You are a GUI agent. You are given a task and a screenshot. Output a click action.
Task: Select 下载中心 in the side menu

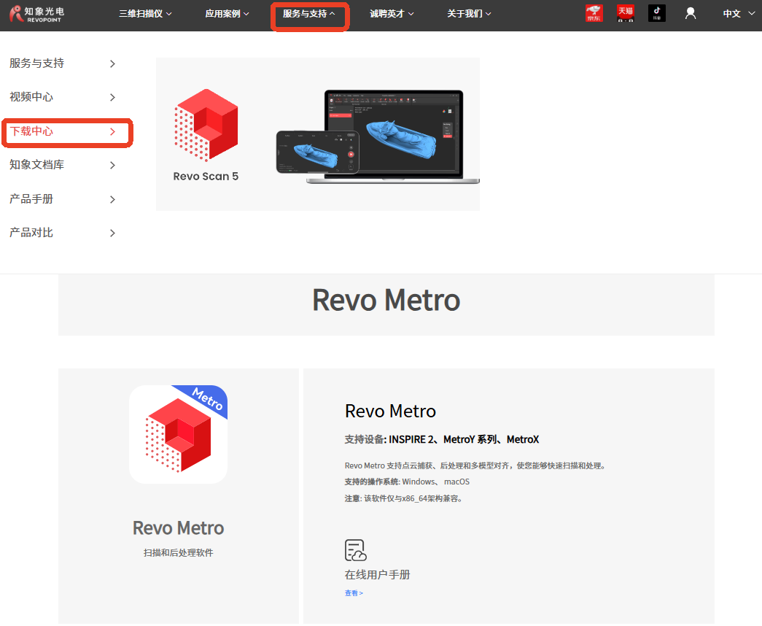click(64, 131)
